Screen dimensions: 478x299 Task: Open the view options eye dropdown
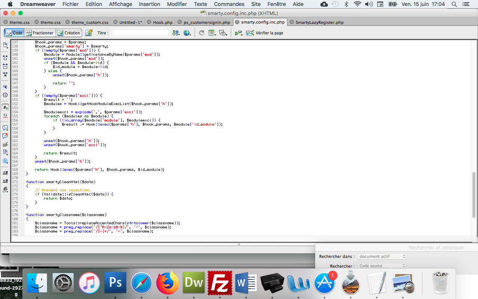(x=223, y=33)
